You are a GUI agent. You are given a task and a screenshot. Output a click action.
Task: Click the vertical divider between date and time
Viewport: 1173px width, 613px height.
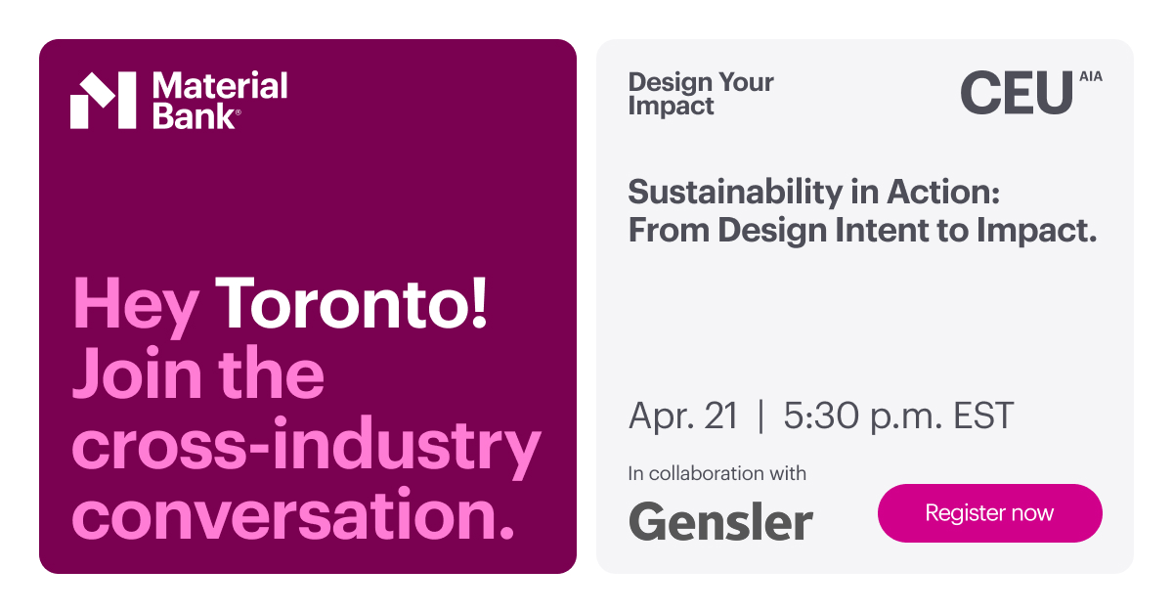point(760,416)
